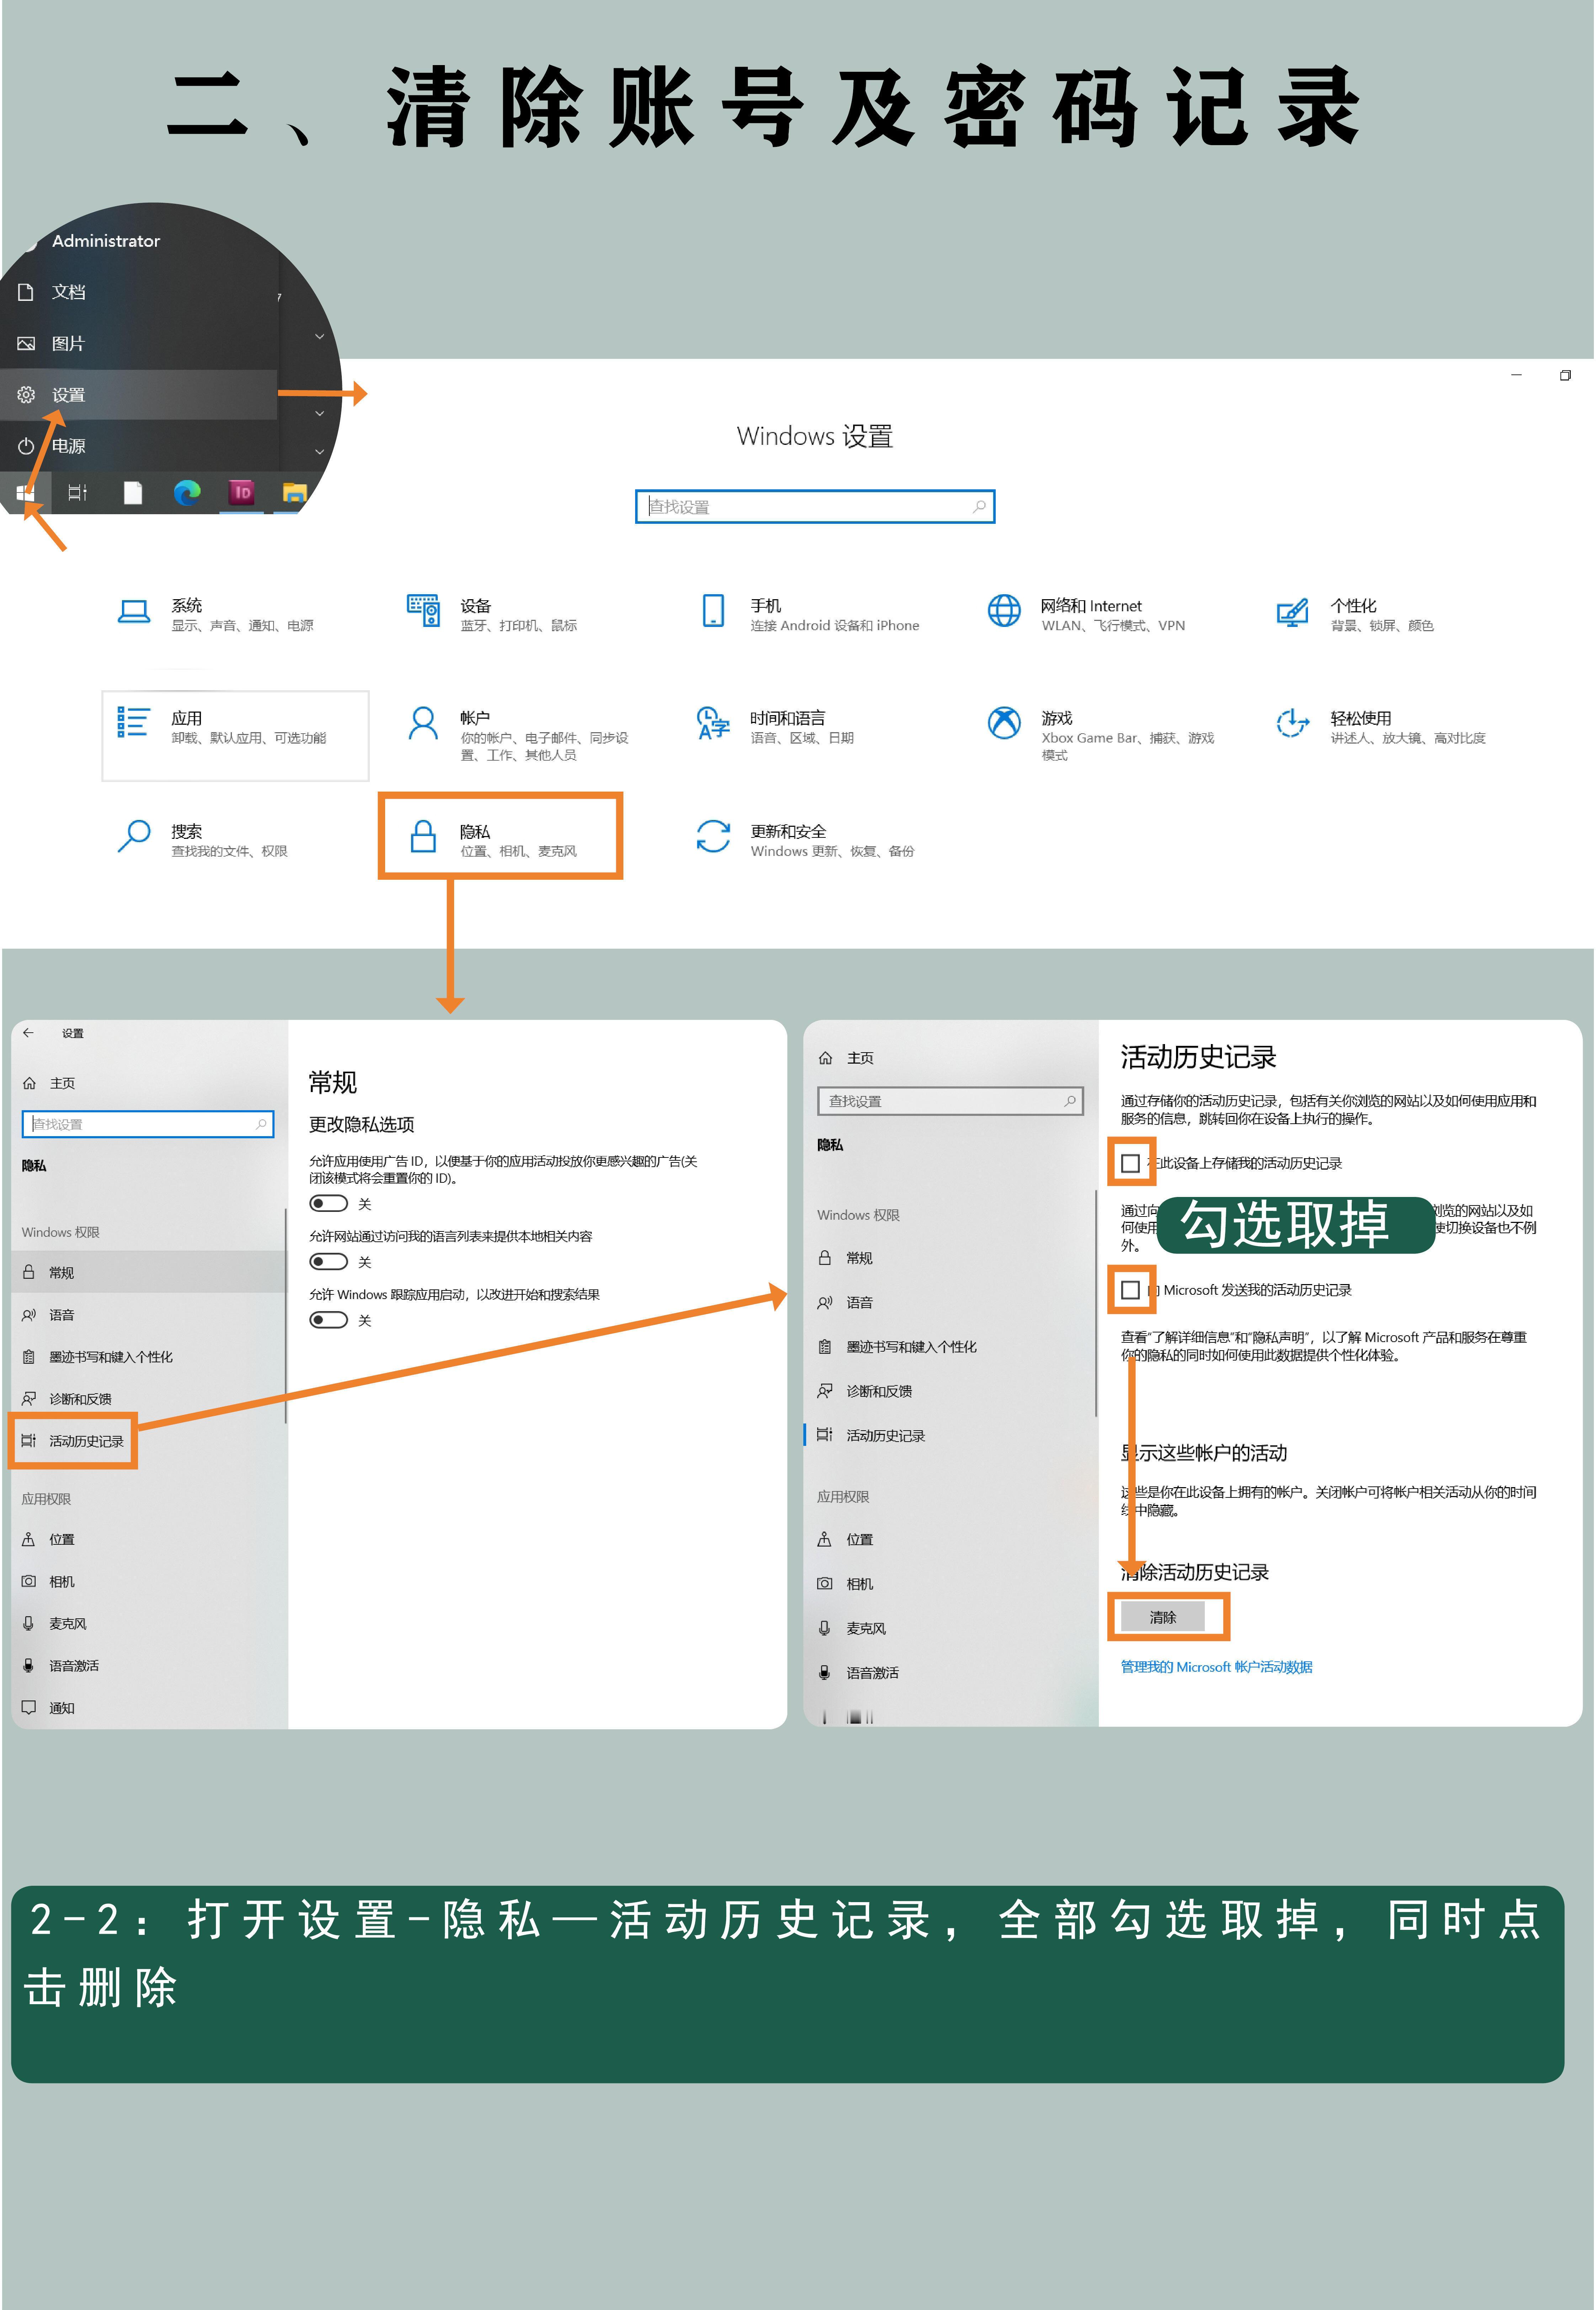Click search field in activity history sidebar
Image resolution: width=1596 pixels, height=2310 pixels.
[950, 1101]
